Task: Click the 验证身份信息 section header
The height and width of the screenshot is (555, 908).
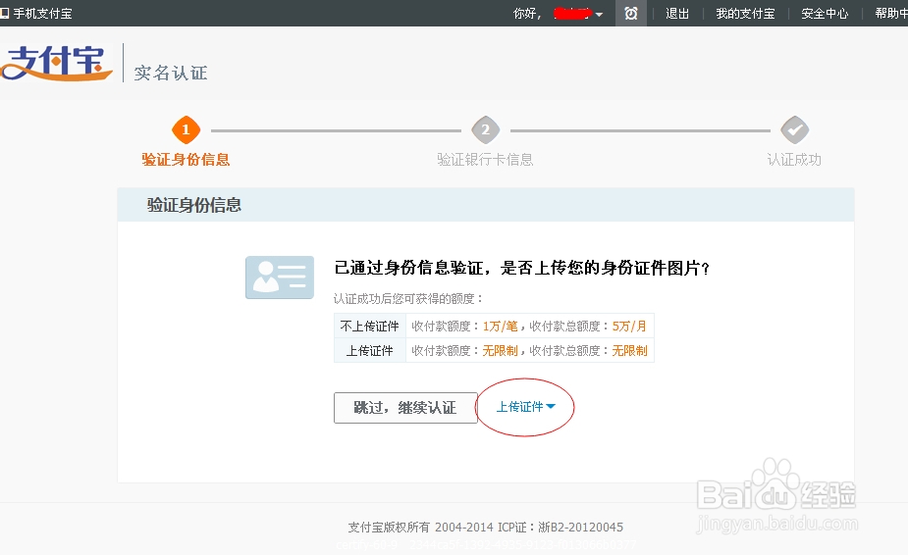Action: (x=194, y=205)
